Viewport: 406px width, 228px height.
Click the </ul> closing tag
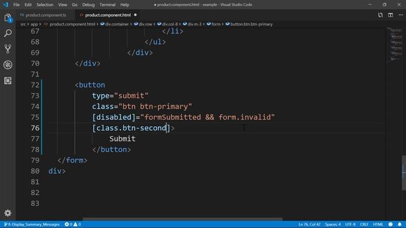[155, 42]
